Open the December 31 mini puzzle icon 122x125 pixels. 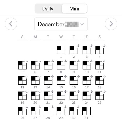pos(86,111)
